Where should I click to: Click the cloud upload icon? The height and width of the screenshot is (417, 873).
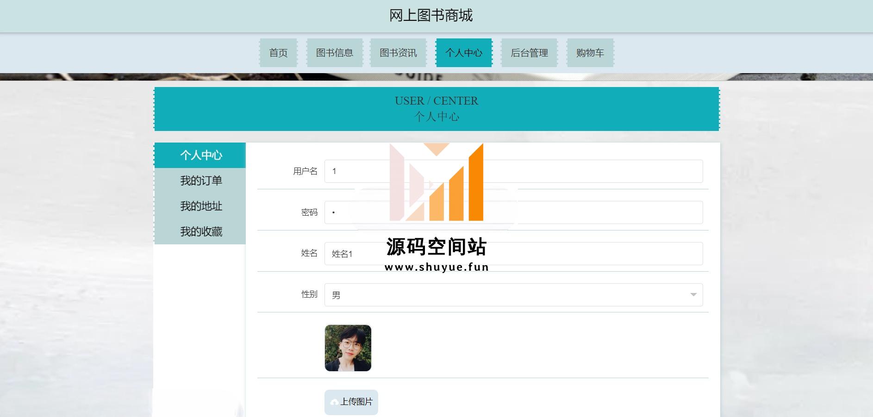(x=334, y=402)
